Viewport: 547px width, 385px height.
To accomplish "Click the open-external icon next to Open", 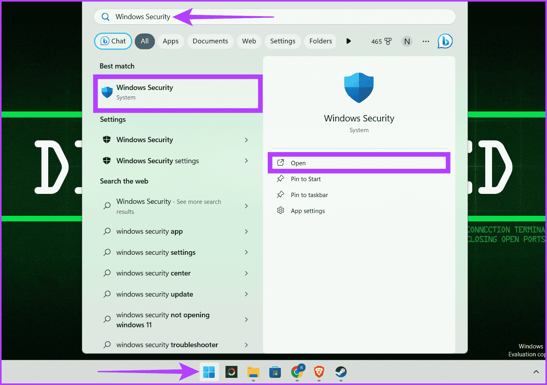I will pyautogui.click(x=280, y=162).
